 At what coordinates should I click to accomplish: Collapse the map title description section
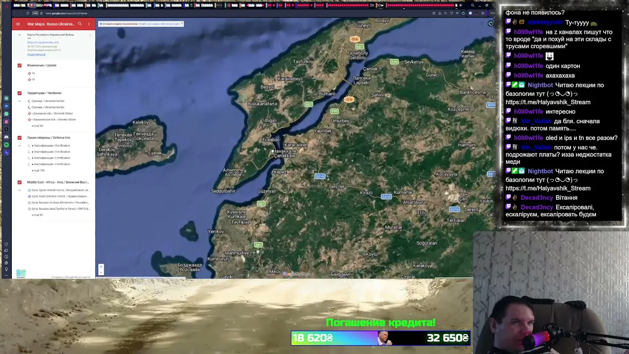coord(20,35)
